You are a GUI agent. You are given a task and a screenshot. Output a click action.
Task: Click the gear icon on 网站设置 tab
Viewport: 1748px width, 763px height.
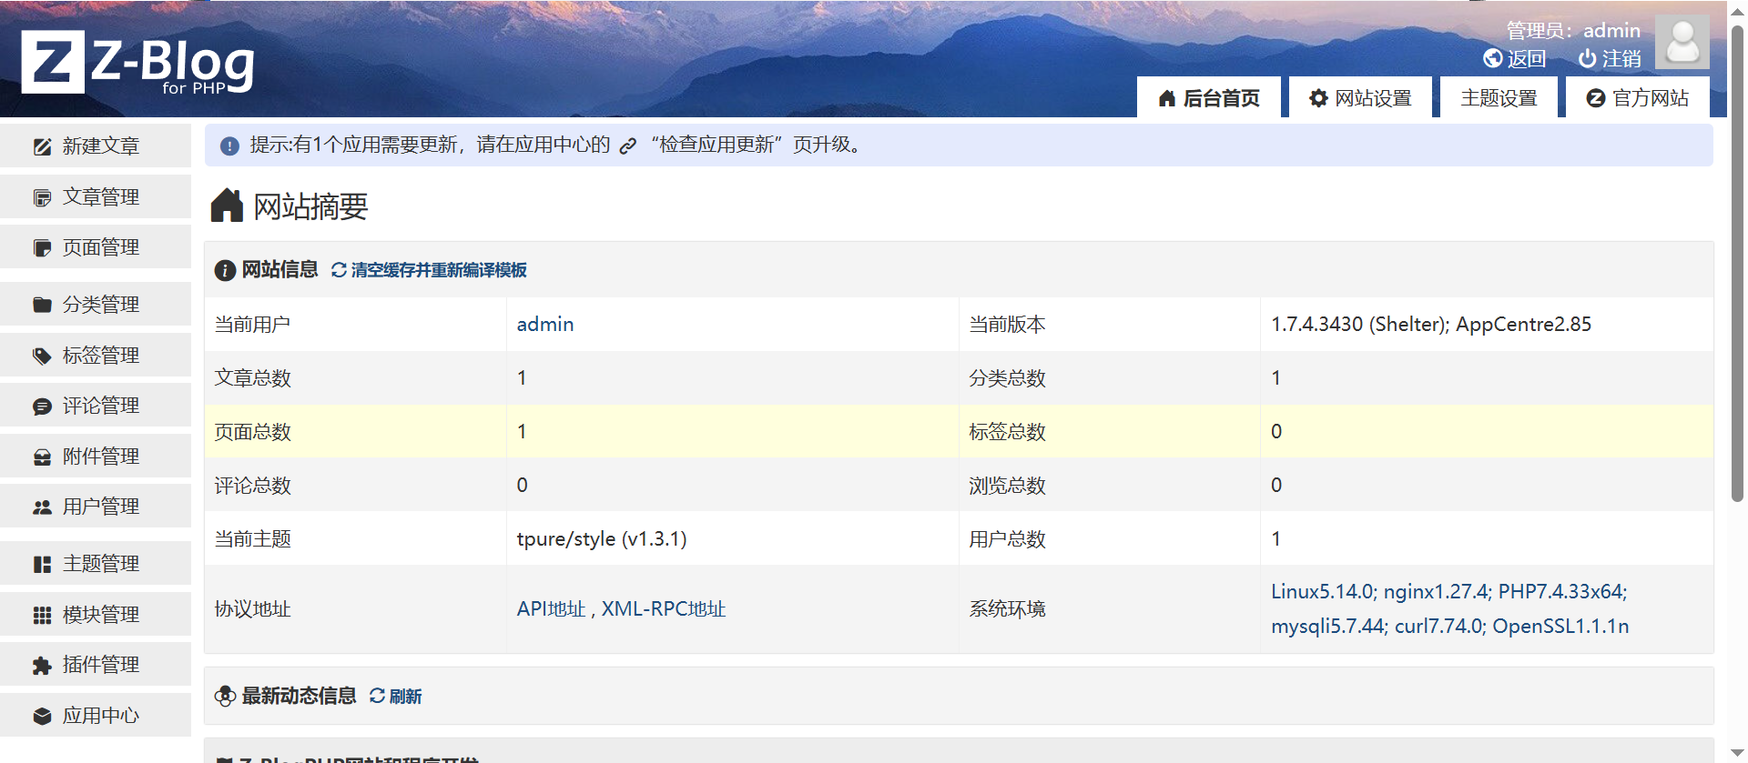tap(1318, 98)
